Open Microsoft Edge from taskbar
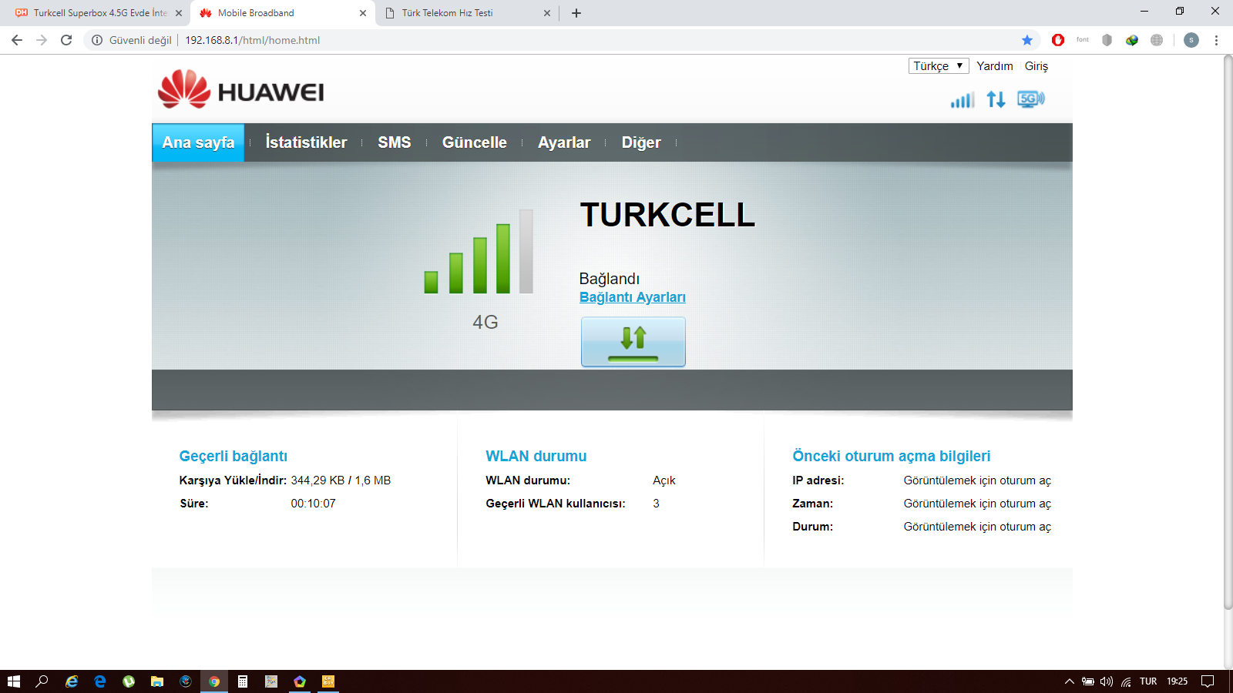This screenshot has width=1233, height=693. (x=100, y=681)
